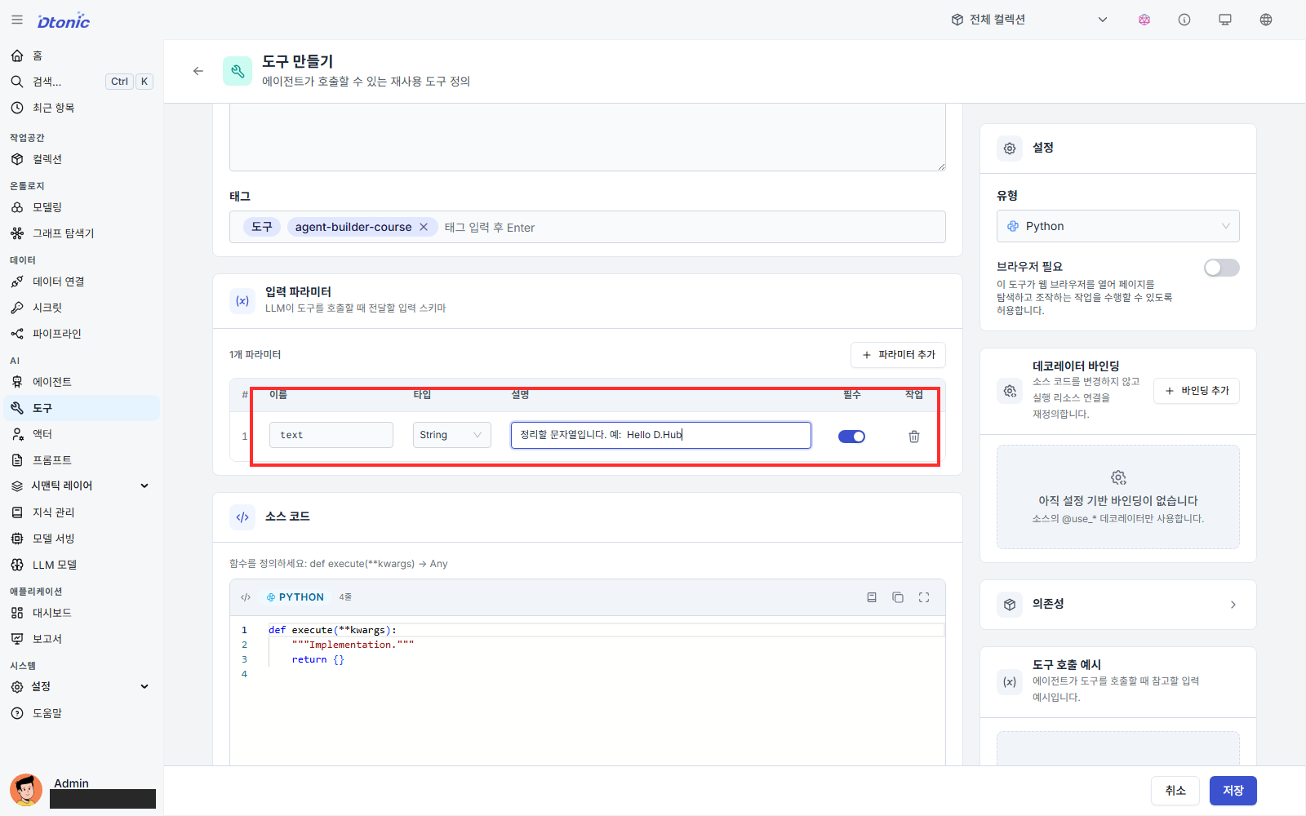Expand the Semantic Layer menu
1306x816 pixels.
pos(80,486)
